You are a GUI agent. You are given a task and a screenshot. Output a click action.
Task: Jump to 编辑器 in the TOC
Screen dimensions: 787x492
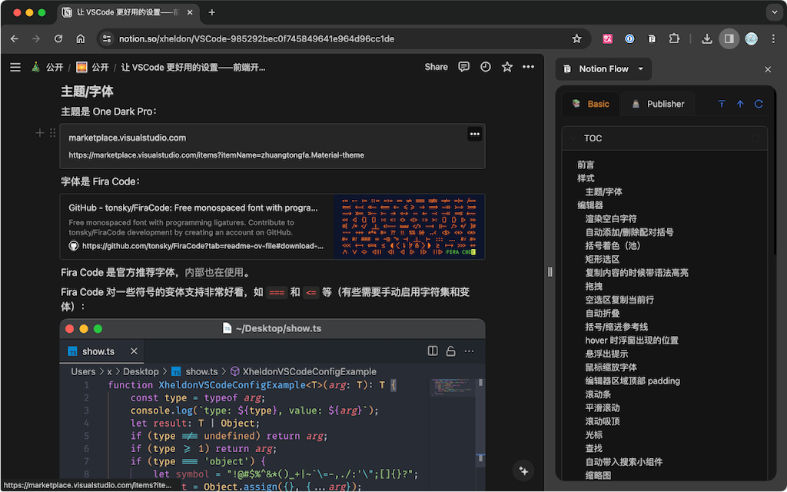[x=590, y=205]
